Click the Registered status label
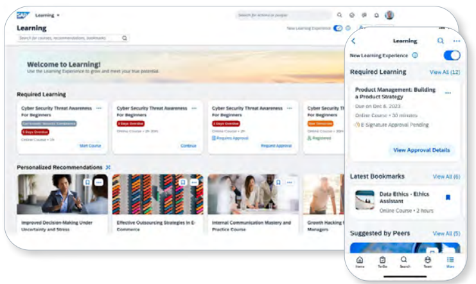 point(319,138)
